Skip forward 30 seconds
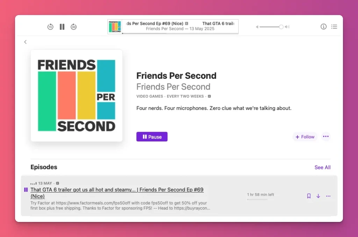The width and height of the screenshot is (358, 237). tap(73, 27)
